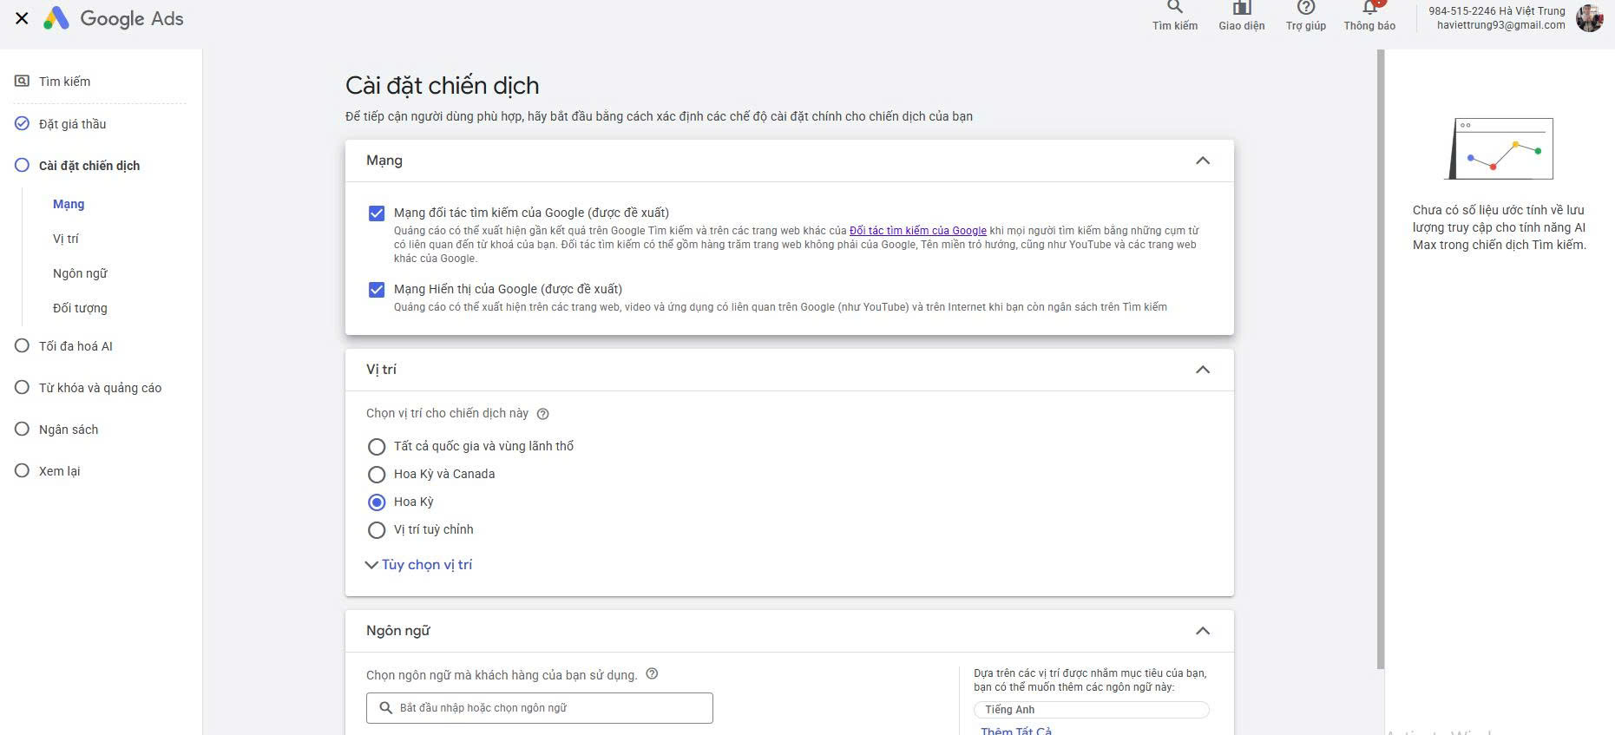Toggle Mạng Hiển thị của Google checkbox
1615x735 pixels.
tap(377, 290)
